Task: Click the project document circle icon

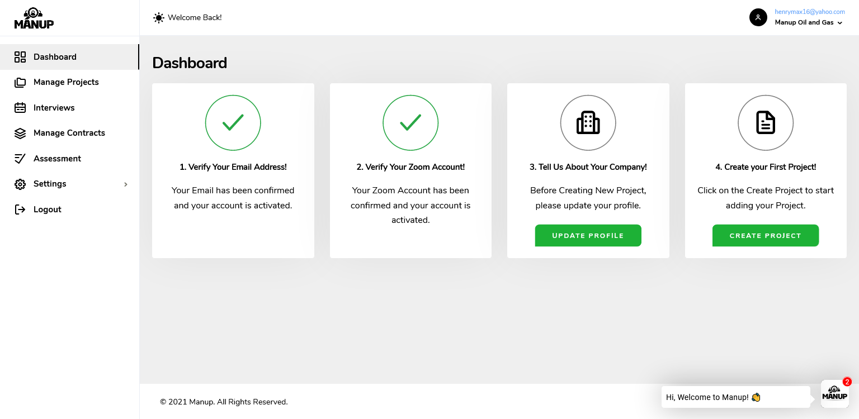Action: coord(766,123)
